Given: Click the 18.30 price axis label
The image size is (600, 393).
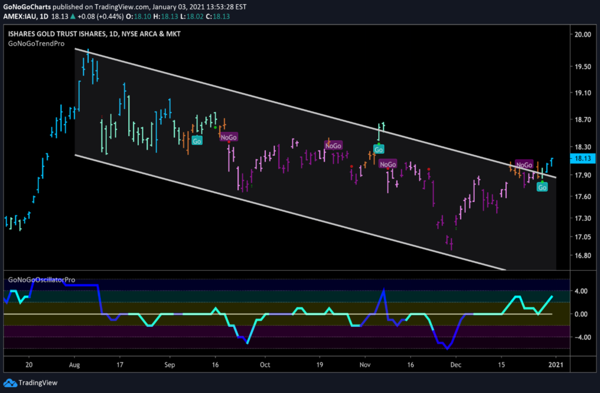Looking at the screenshot, I should point(582,147).
